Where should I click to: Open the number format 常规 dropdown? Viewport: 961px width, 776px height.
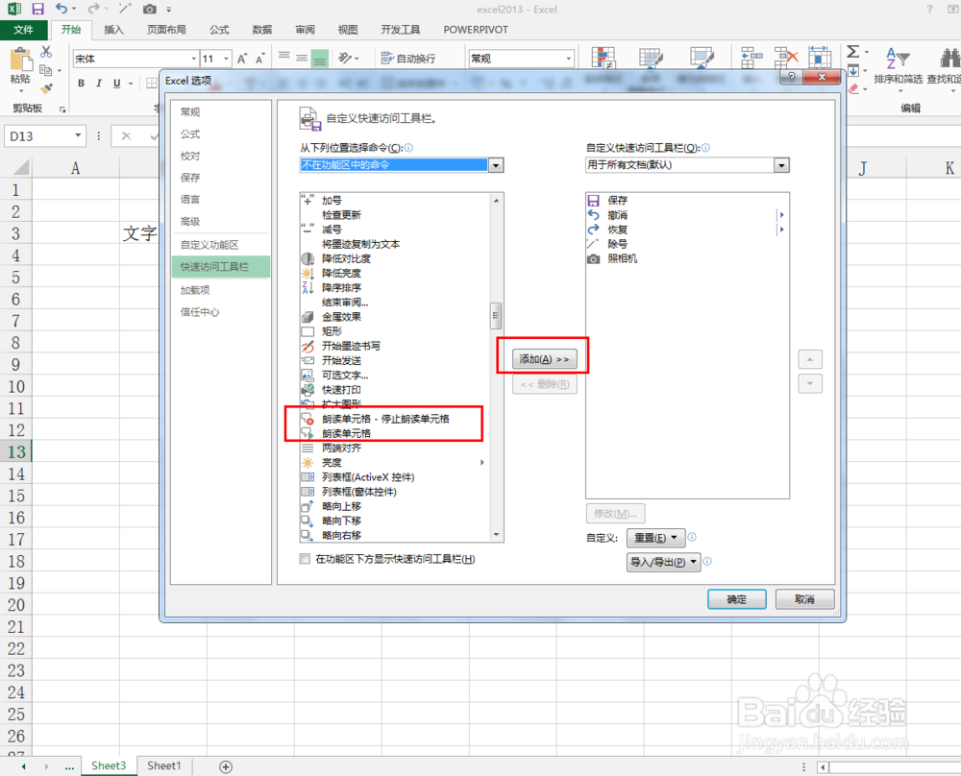point(569,59)
